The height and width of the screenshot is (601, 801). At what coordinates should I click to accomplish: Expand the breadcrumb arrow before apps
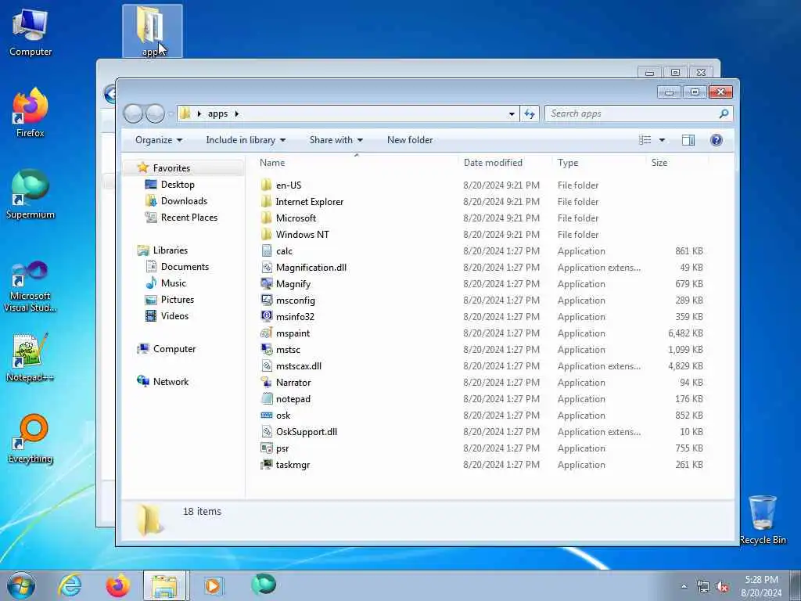click(x=199, y=113)
